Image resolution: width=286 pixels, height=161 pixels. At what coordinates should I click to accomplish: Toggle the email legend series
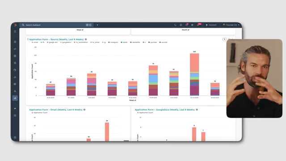(x=35, y=42)
